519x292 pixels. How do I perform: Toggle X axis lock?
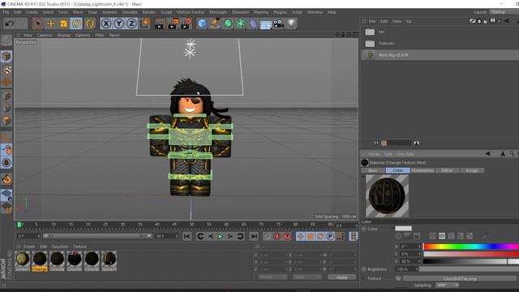(x=106, y=24)
